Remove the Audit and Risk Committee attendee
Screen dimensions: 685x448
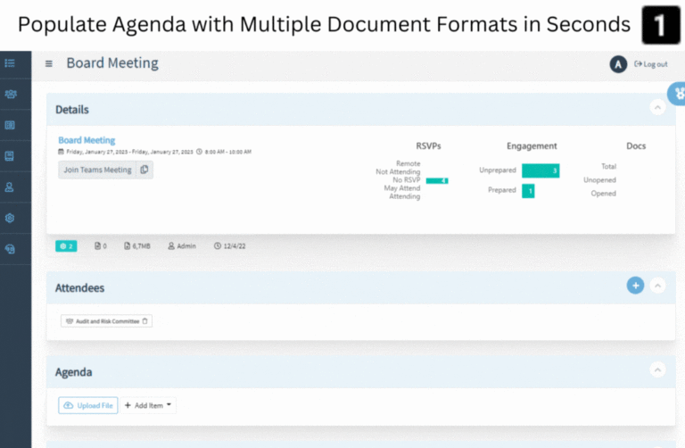145,321
